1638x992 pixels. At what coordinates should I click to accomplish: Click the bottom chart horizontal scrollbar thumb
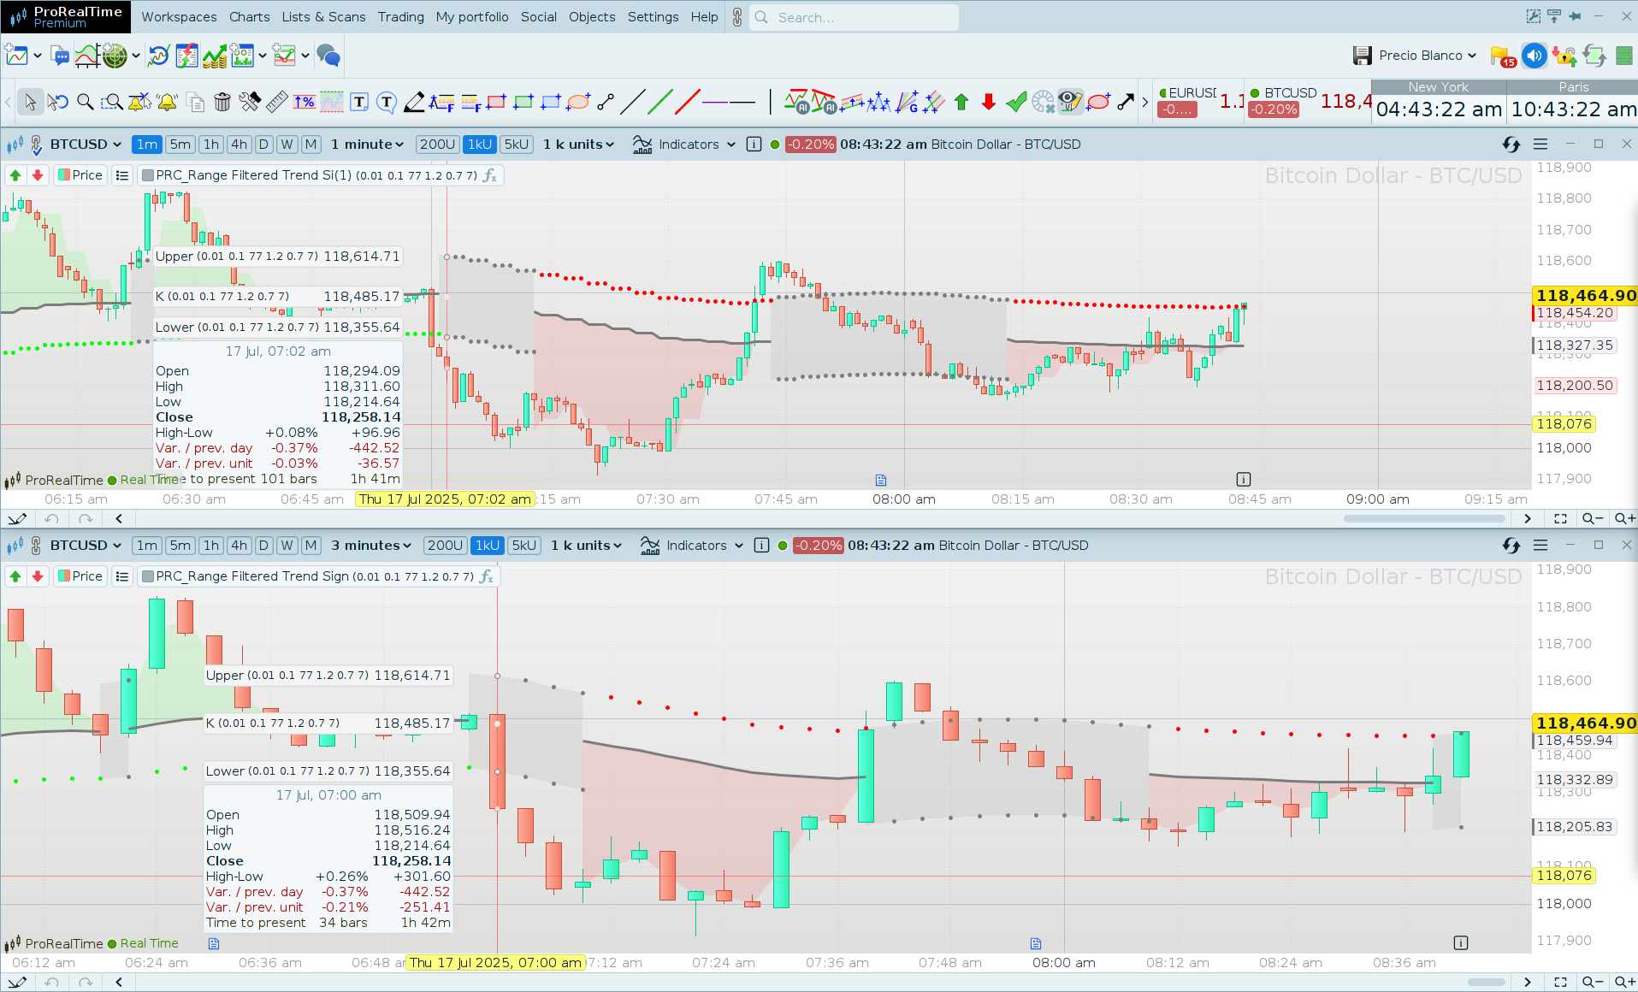click(x=1487, y=982)
